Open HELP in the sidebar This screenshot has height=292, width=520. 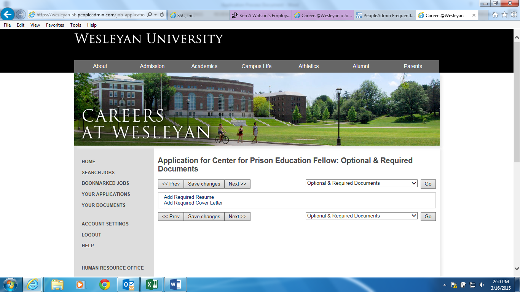click(x=88, y=246)
